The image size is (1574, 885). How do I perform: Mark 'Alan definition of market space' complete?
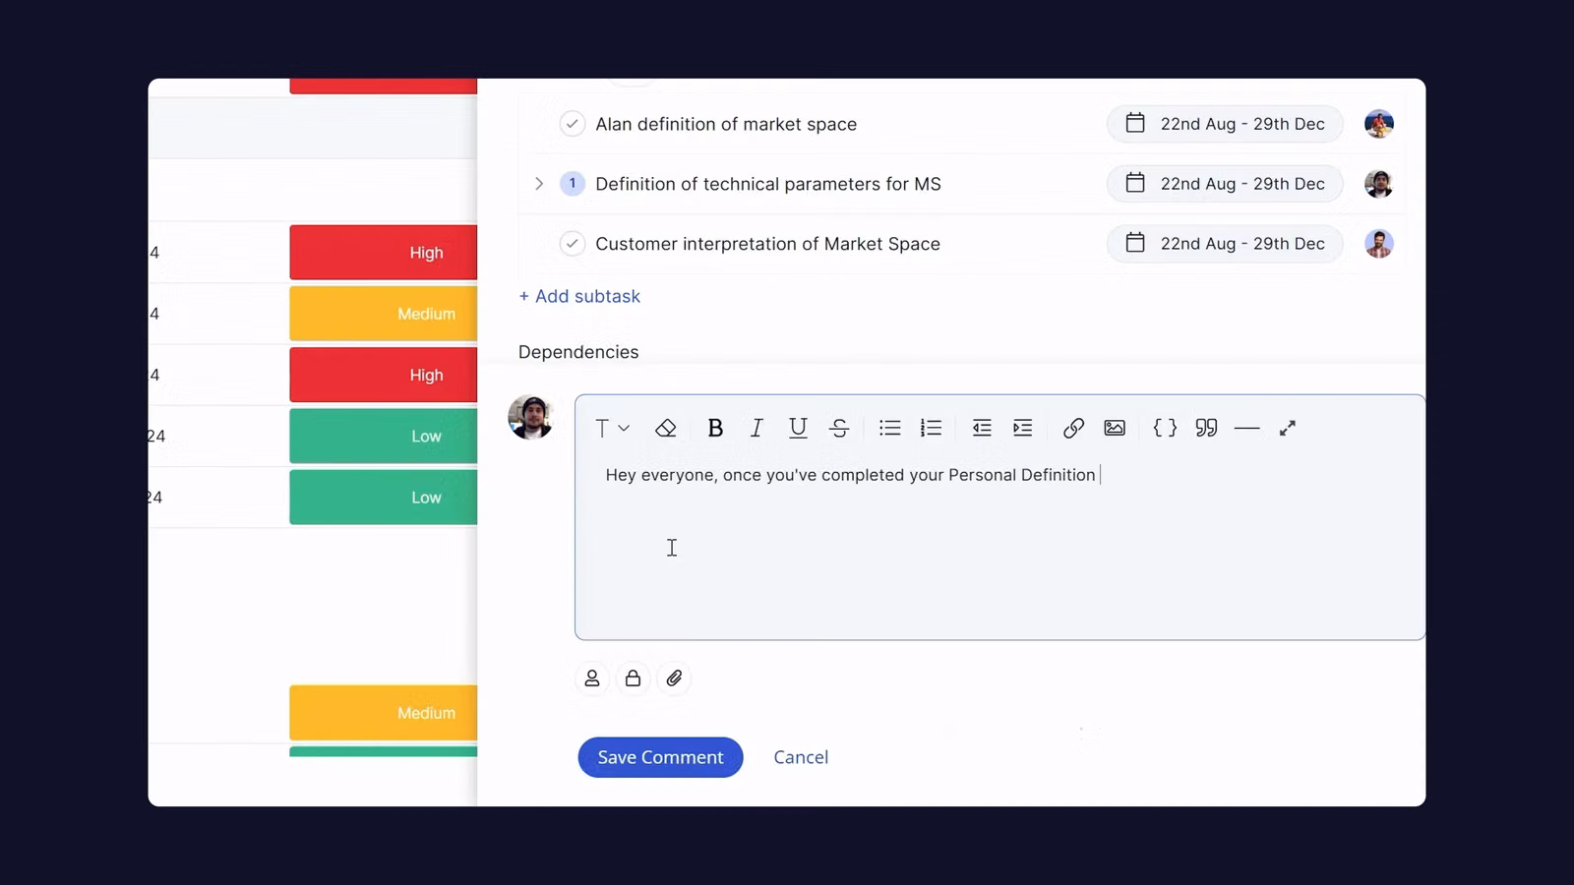pos(573,124)
